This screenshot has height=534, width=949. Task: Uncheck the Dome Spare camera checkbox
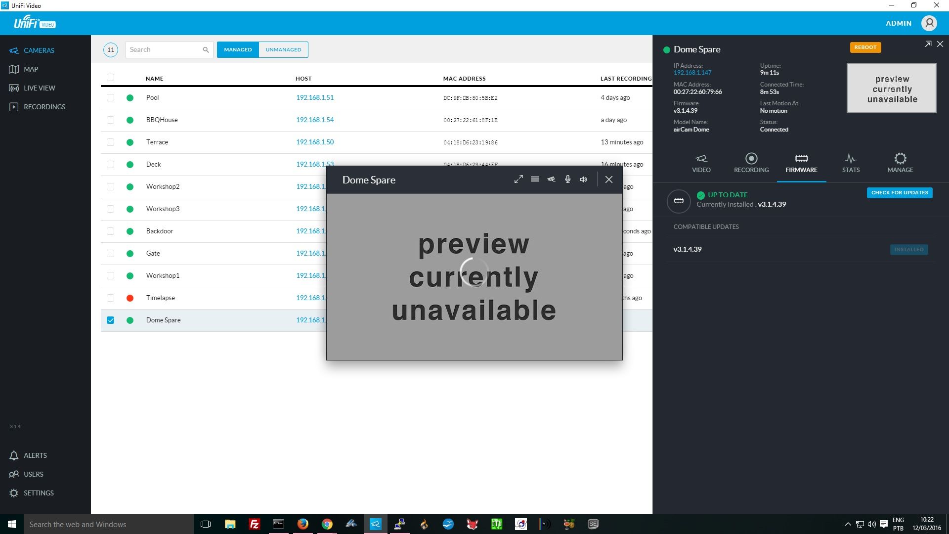pyautogui.click(x=111, y=320)
